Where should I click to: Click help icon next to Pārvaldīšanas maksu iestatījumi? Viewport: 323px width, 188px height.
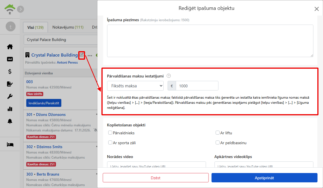169,76
